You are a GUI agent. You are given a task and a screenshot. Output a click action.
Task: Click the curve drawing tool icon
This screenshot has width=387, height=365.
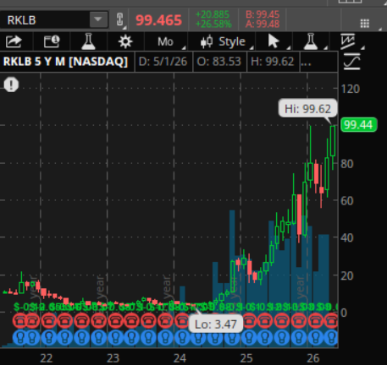(x=351, y=62)
